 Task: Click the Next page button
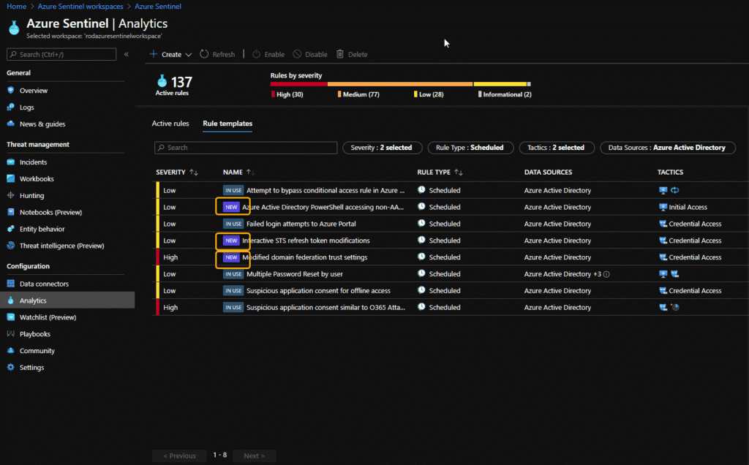pos(255,455)
